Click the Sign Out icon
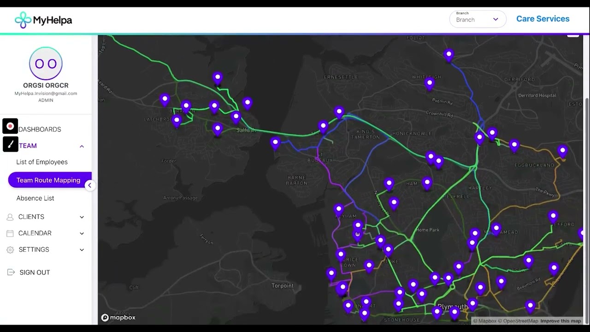This screenshot has height=332, width=590. [x=11, y=273]
